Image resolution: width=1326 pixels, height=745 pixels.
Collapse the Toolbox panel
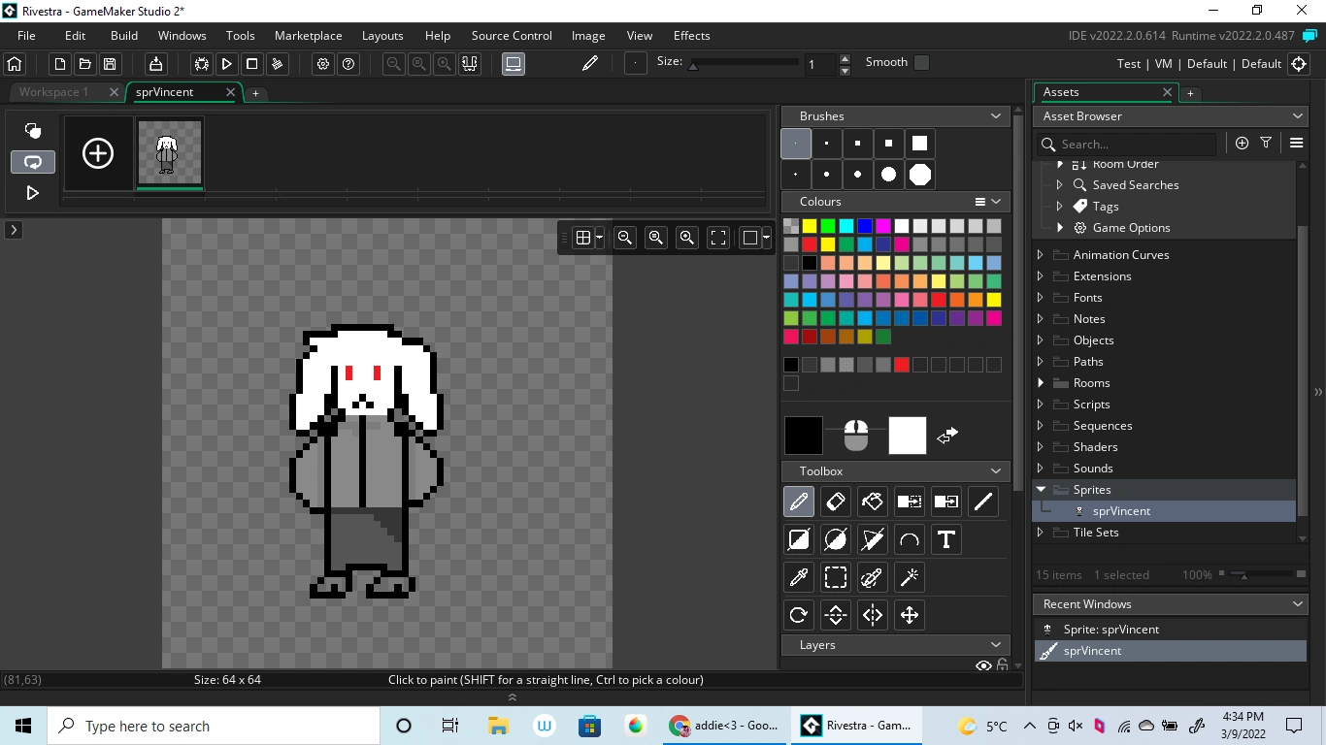tap(995, 470)
